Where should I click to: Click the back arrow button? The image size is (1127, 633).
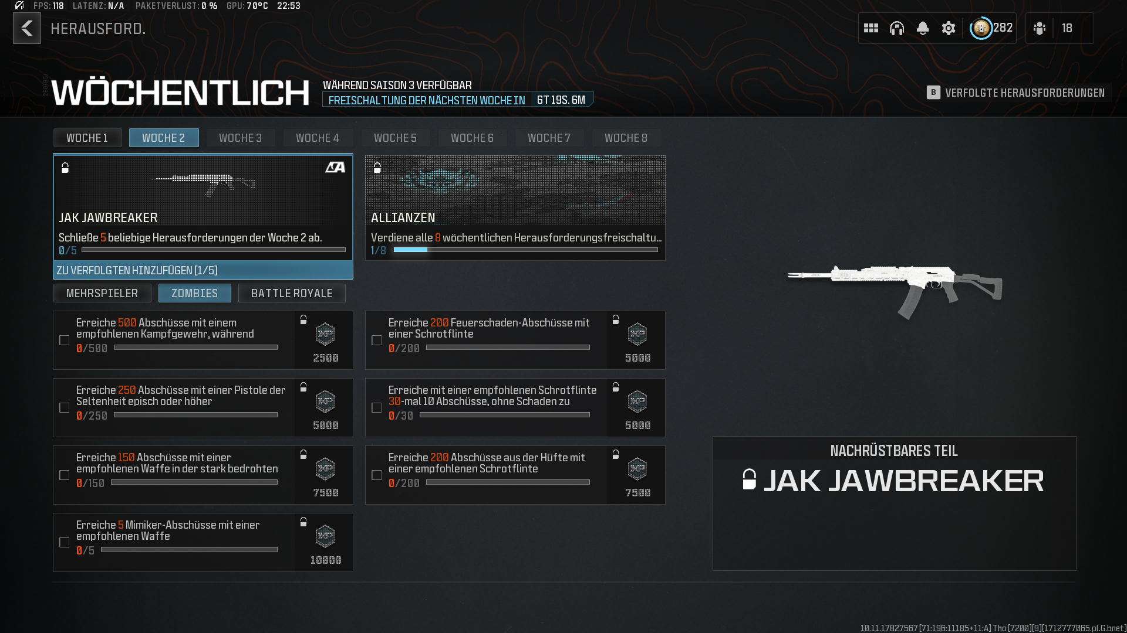point(27,28)
